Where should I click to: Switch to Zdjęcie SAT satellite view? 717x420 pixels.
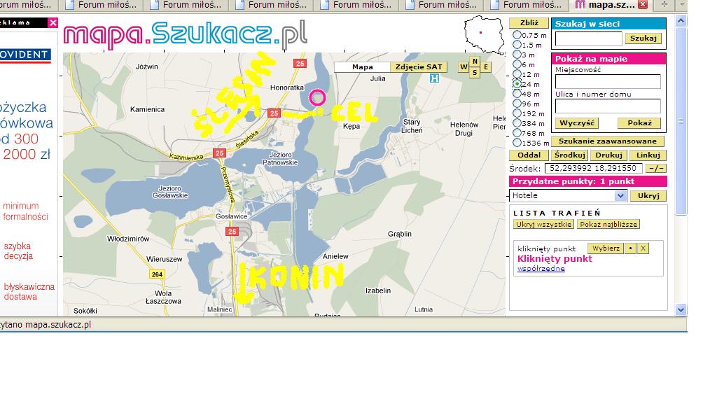(419, 67)
